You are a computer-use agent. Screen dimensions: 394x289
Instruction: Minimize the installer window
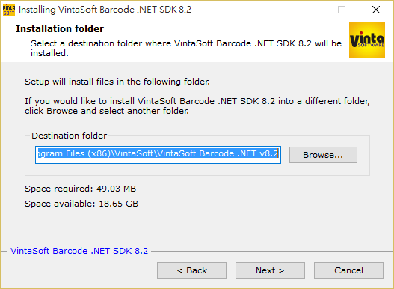point(308,10)
